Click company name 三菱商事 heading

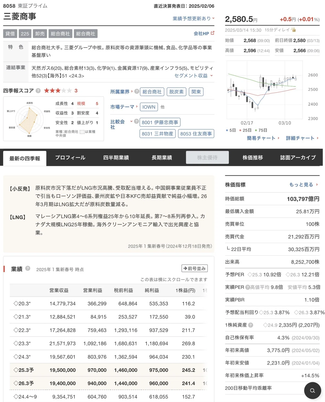tap(20, 16)
